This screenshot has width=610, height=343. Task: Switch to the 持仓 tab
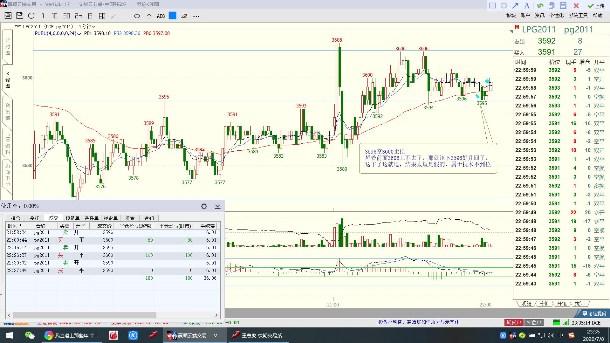[x=15, y=218]
